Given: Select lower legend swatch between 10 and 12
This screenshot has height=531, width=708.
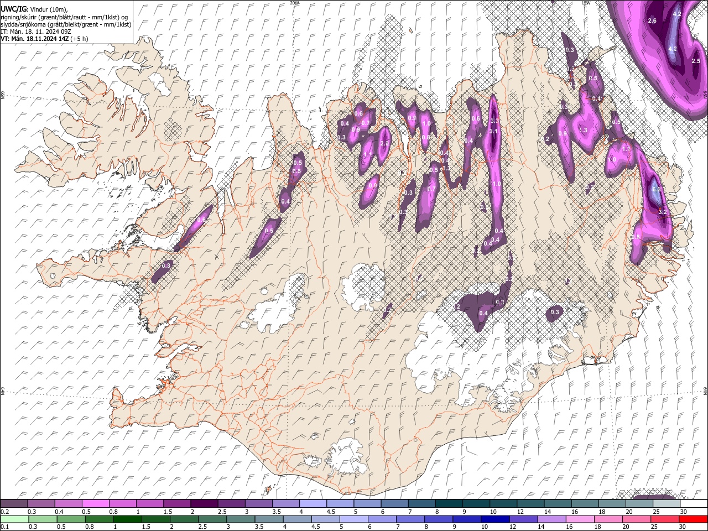Looking at the screenshot, I should (x=494, y=519).
